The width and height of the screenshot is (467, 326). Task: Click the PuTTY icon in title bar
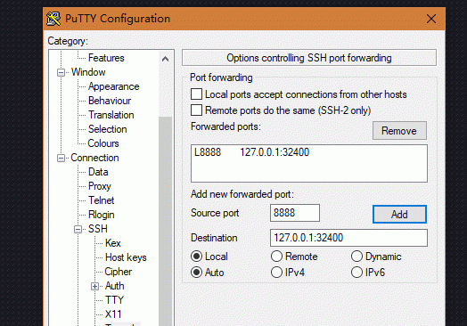pyautogui.click(x=53, y=19)
